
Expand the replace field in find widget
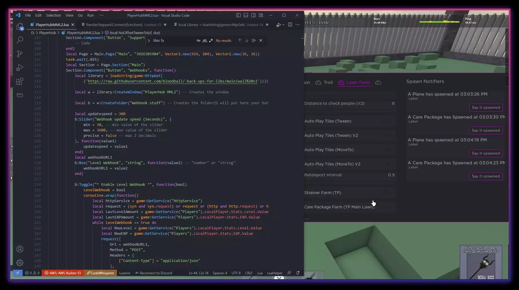pyautogui.click(x=149, y=40)
